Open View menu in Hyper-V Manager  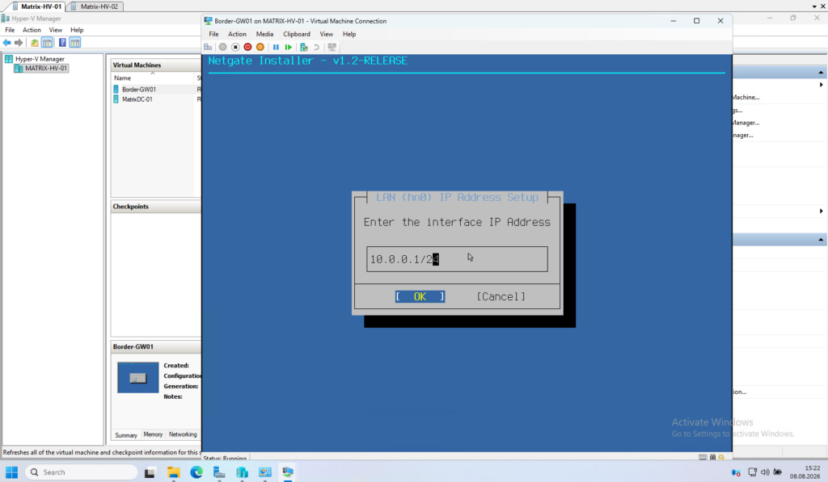tap(56, 30)
